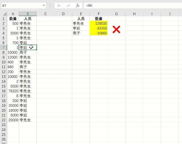
Task: Select column A header
Action: coord(13,14)
